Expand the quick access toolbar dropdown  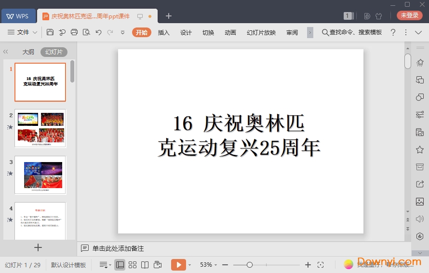click(122, 32)
